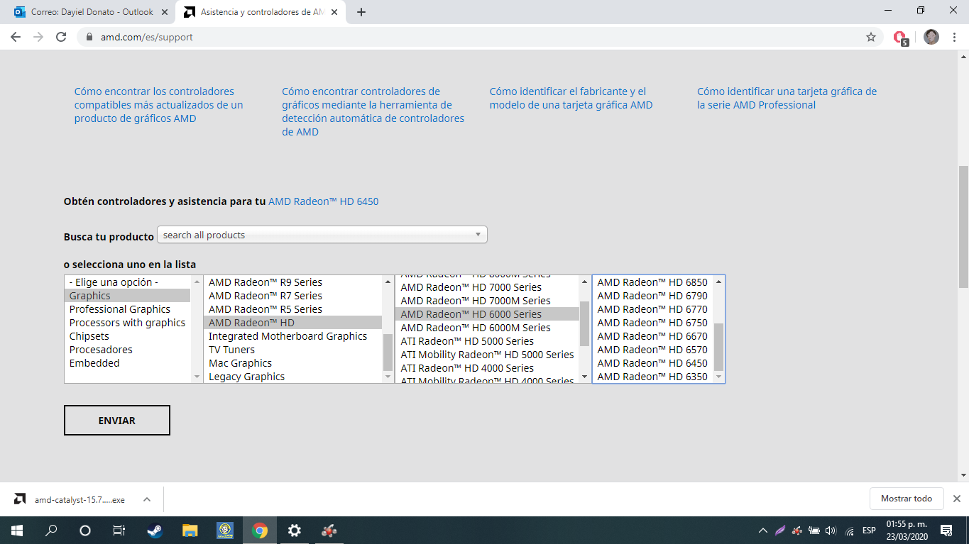969x544 pixels.
Task: Open Windows Start menu
Action: pyautogui.click(x=17, y=531)
